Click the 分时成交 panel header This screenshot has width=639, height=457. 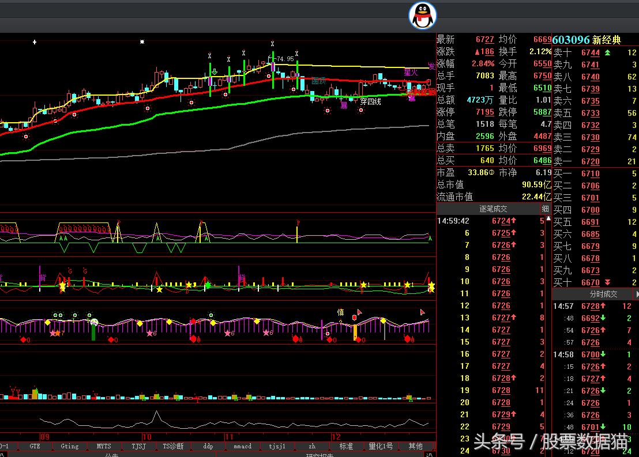click(x=604, y=294)
